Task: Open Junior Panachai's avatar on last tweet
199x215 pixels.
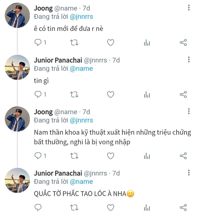Action: point(17,180)
